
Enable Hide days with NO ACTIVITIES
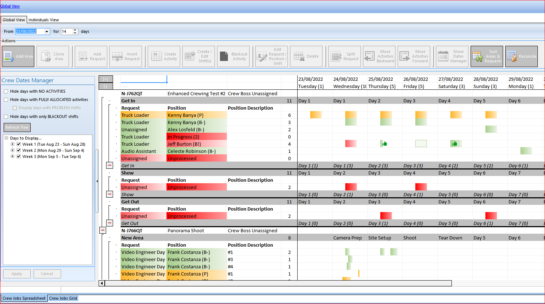click(6, 92)
